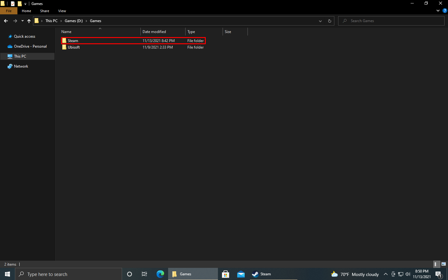
Task: Open the Meet Now tray icon
Action: (393, 274)
